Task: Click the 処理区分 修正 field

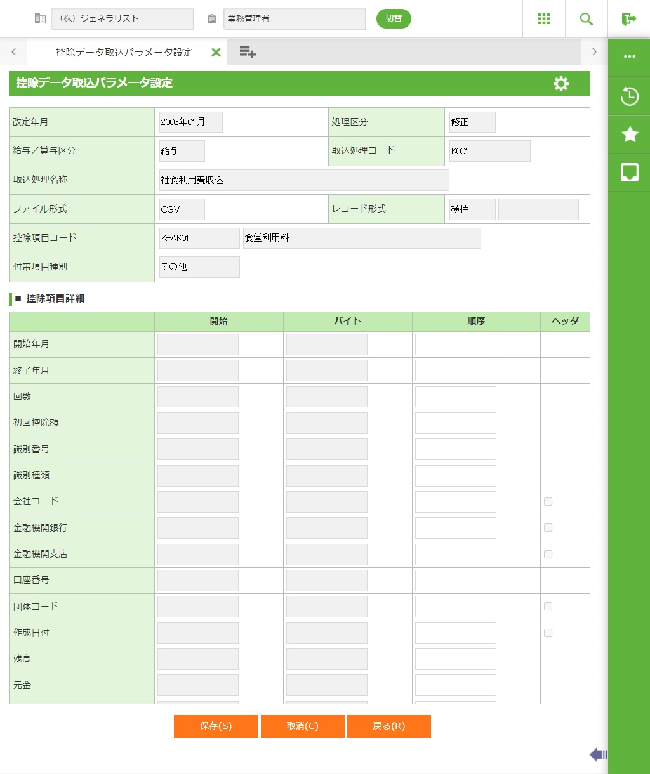Action: (472, 122)
